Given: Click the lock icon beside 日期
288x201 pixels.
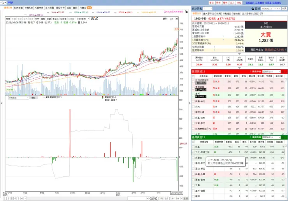Looking at the screenshot, I should (253, 9).
